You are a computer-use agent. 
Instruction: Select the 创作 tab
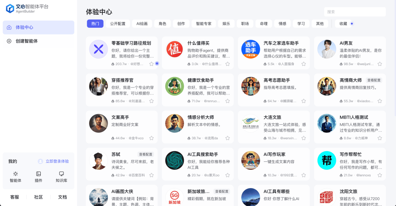(181, 23)
